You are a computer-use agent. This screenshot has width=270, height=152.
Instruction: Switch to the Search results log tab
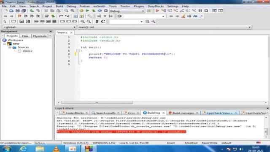[105, 113]
